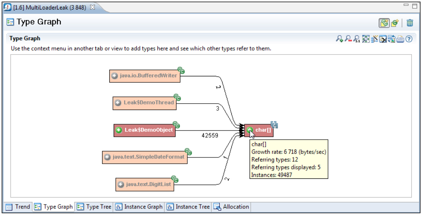This screenshot has width=423, height=216.
Task: Fit the graph to the window
Action: (x=366, y=39)
